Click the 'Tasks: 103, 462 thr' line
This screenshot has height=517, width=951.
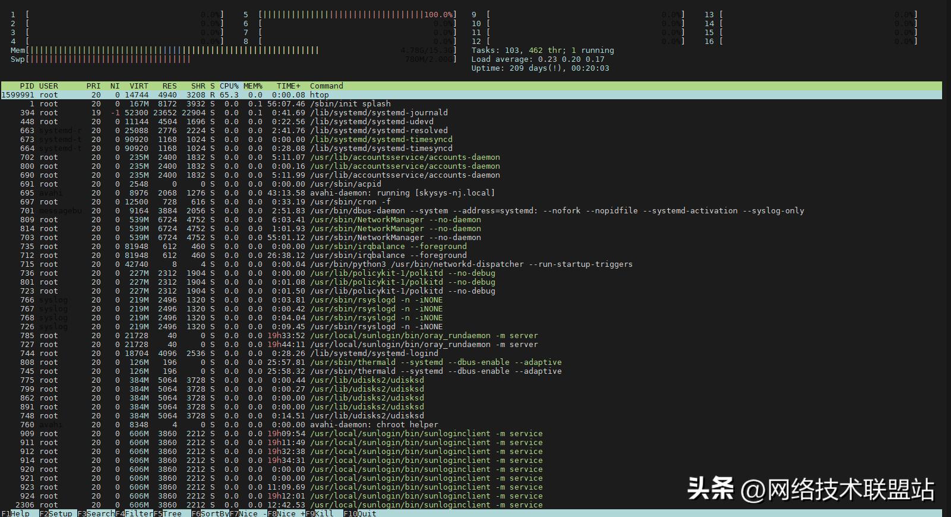[543, 51]
